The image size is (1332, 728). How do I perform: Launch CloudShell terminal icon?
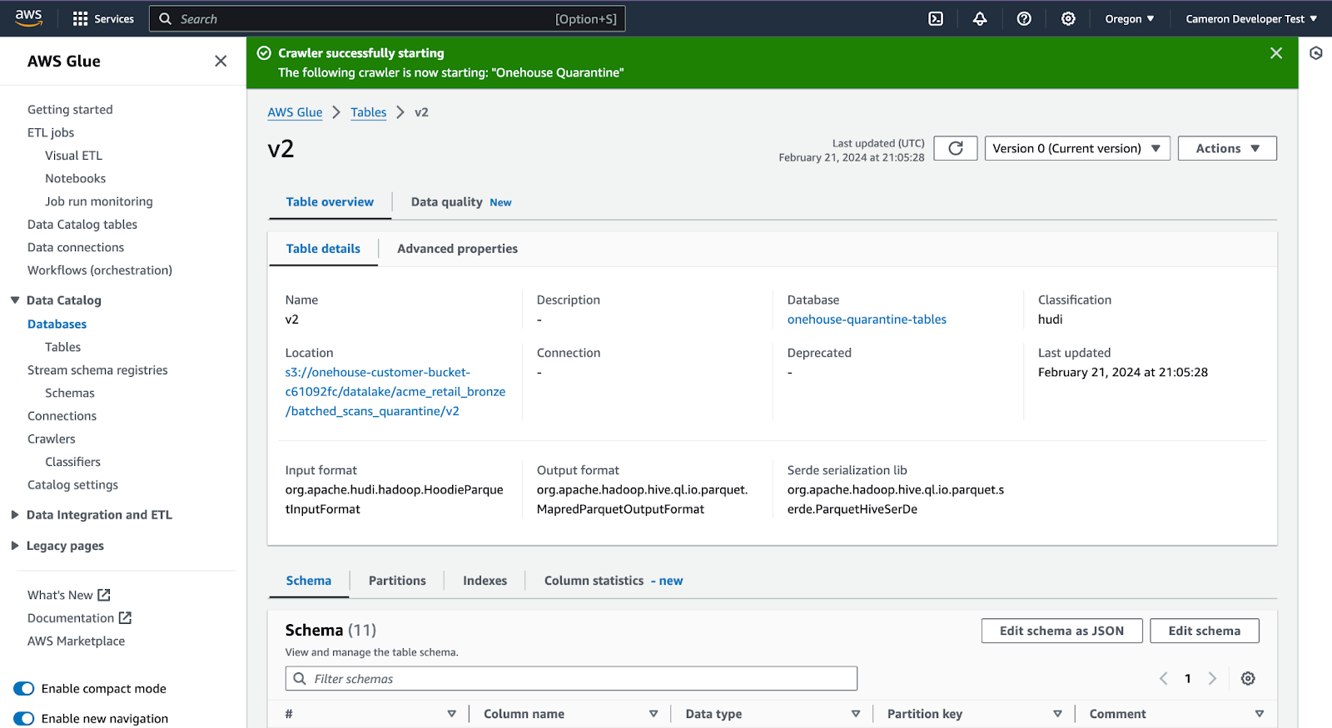point(936,18)
